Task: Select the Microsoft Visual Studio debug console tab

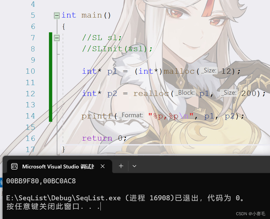Action: 59,166
